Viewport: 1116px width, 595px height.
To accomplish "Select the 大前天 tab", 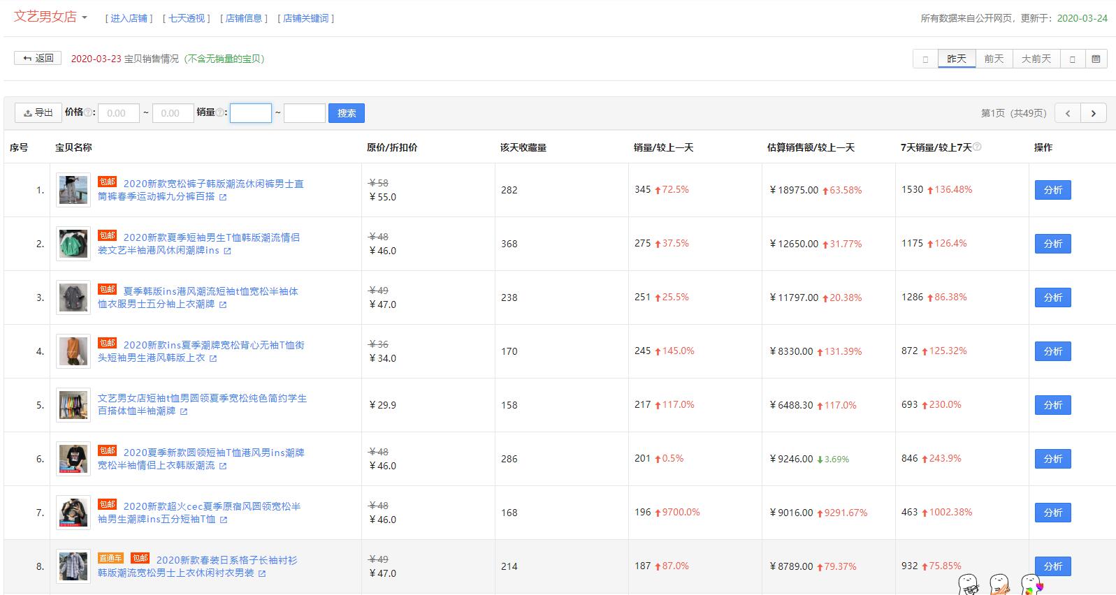I will point(1036,59).
